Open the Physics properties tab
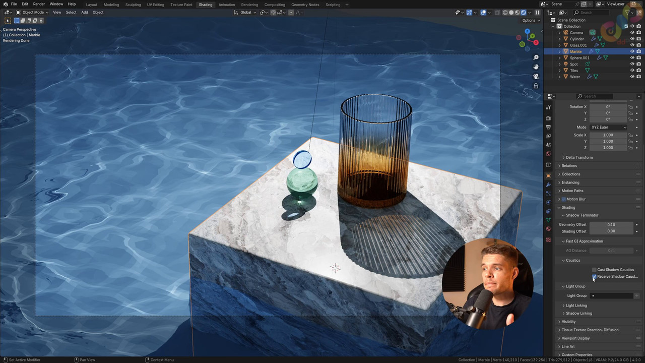Viewport: 645px width, 363px height. click(548, 202)
